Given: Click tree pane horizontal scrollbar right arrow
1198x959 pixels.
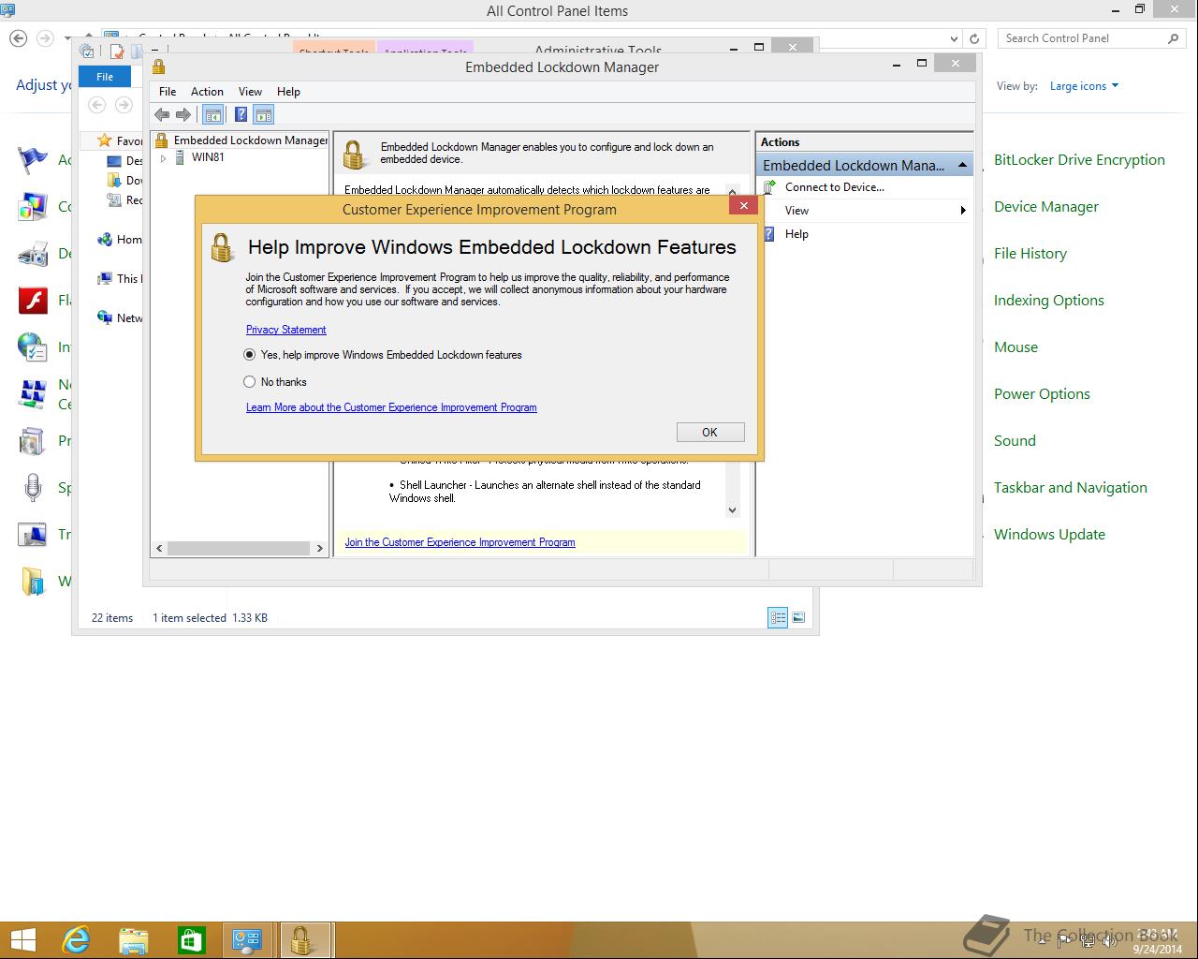Looking at the screenshot, I should click(x=320, y=549).
